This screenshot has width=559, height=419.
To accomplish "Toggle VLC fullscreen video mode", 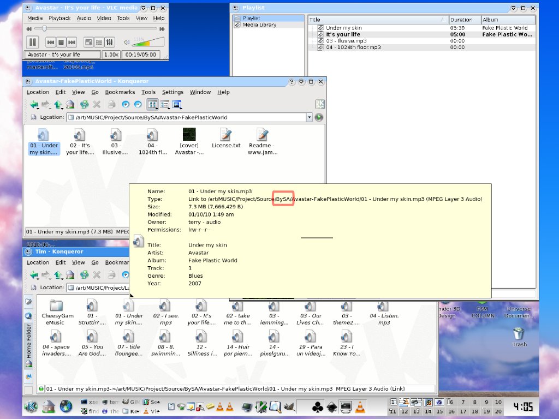I will pyautogui.click(x=88, y=43).
